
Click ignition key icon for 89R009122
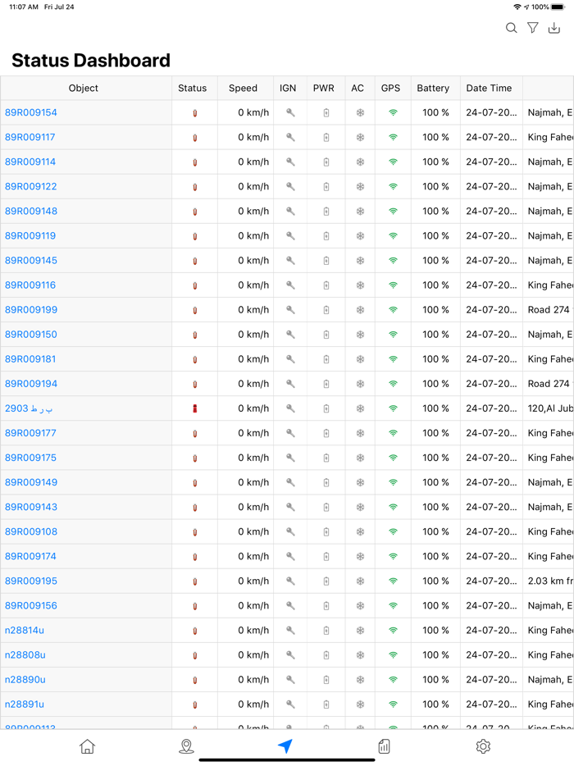click(290, 187)
